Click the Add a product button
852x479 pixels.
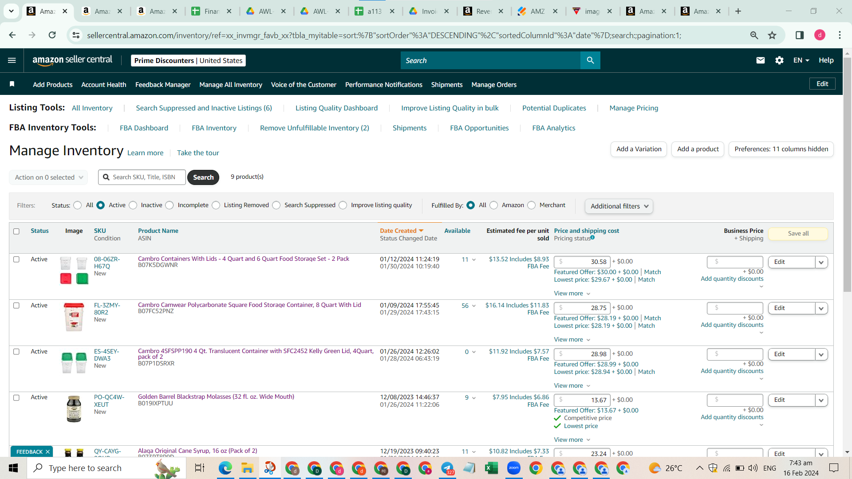(698, 149)
